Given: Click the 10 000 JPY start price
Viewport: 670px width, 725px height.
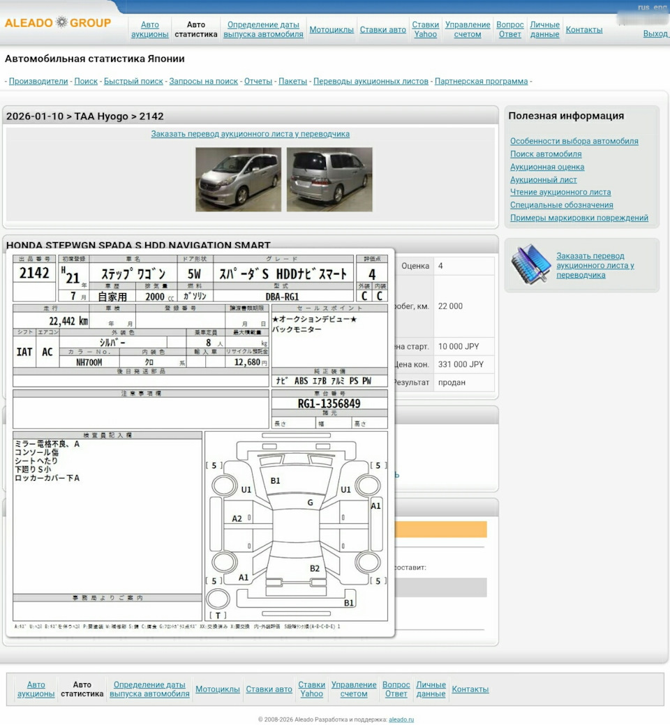Looking at the screenshot, I should click(459, 346).
